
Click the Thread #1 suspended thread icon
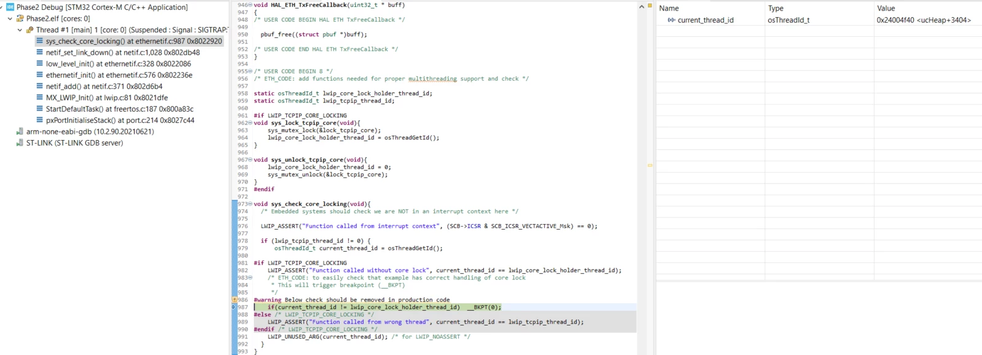pos(29,29)
